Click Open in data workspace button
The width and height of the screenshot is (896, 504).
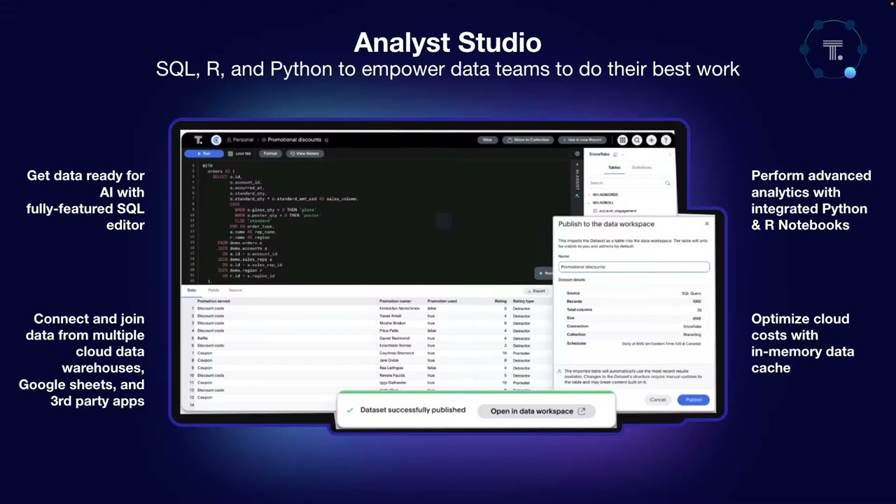coord(537,411)
